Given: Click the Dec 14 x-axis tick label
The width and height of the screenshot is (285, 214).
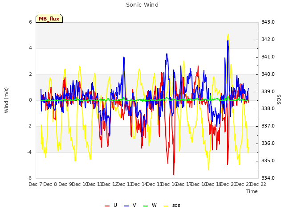Looking at the screenshot, I should point(139,184).
